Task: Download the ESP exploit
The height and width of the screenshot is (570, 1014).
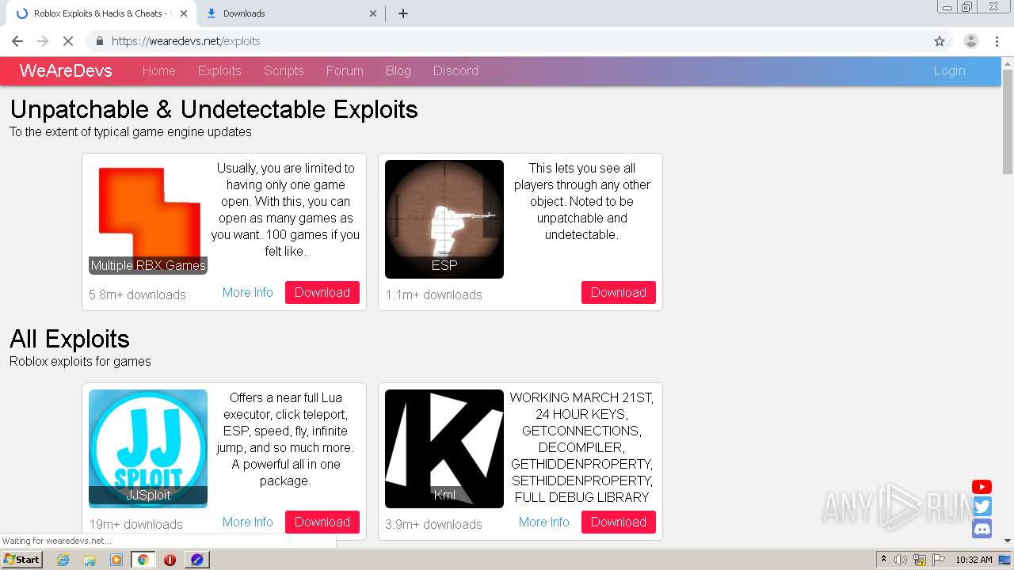Action: pyautogui.click(x=619, y=292)
